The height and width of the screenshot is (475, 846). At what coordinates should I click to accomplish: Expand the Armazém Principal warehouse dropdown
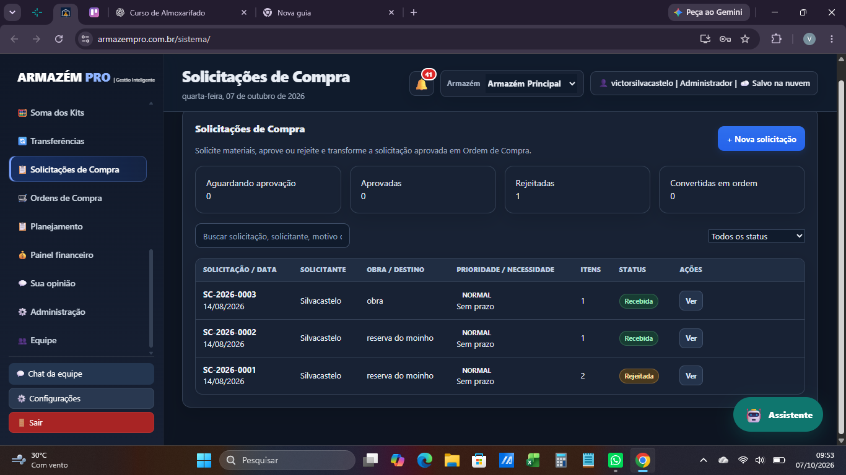(530, 83)
